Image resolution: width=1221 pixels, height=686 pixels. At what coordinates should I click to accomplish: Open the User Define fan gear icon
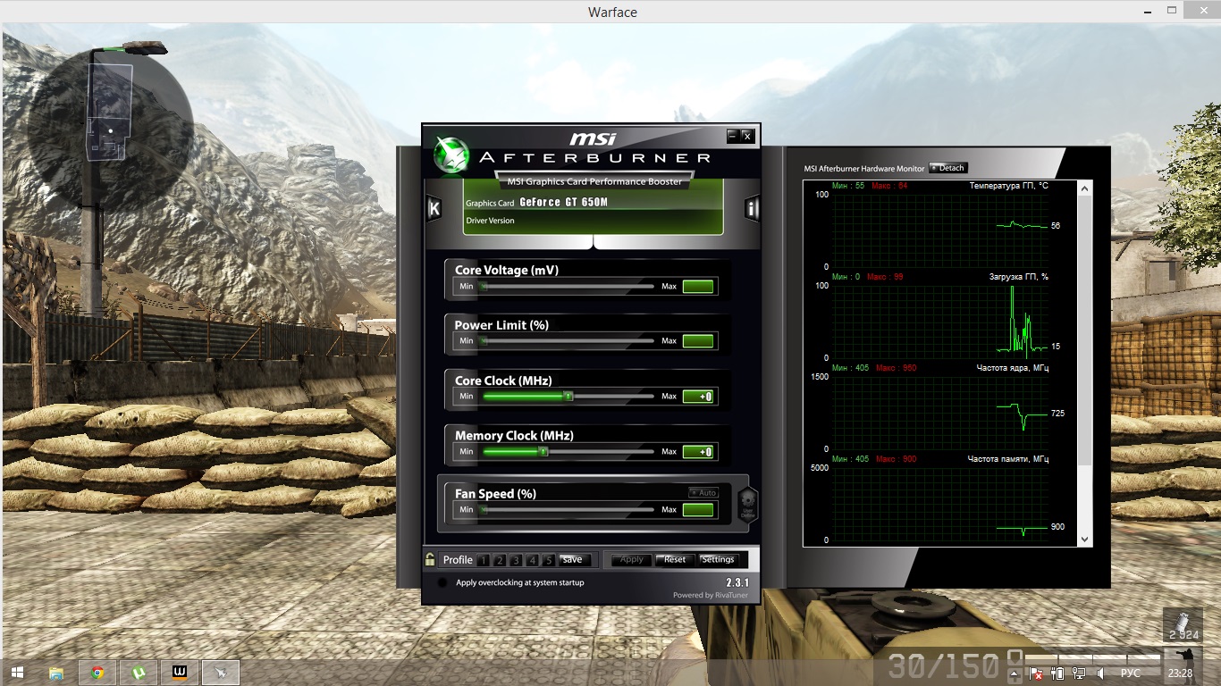coord(747,505)
